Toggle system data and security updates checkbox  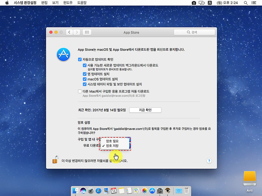coord(85,84)
